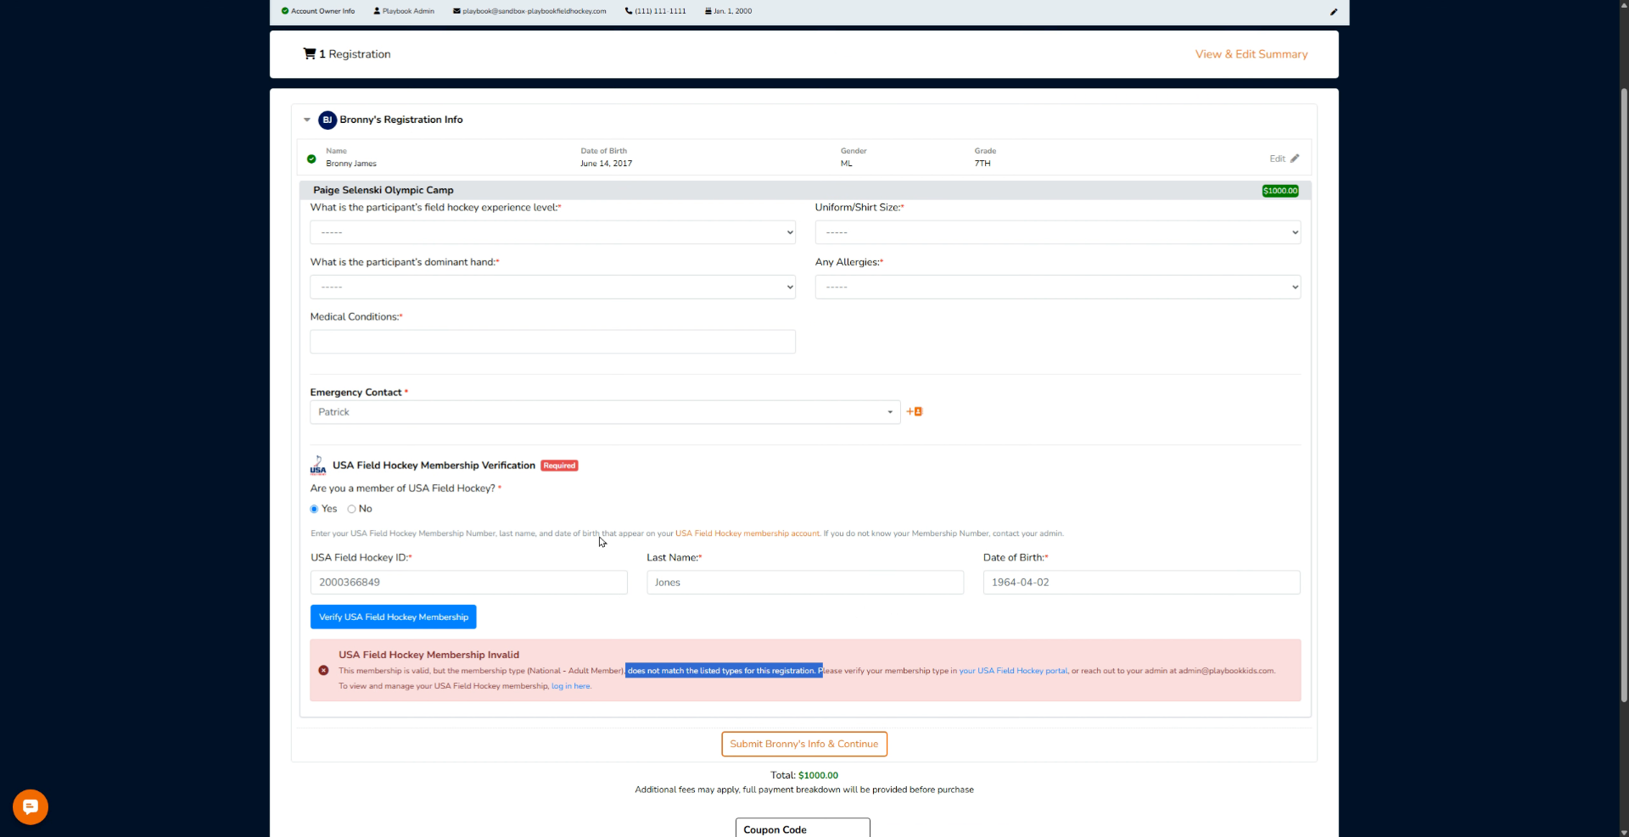Viewport: 1629px width, 837px height.
Task: Click the email envelope icon
Action: pyautogui.click(x=456, y=11)
